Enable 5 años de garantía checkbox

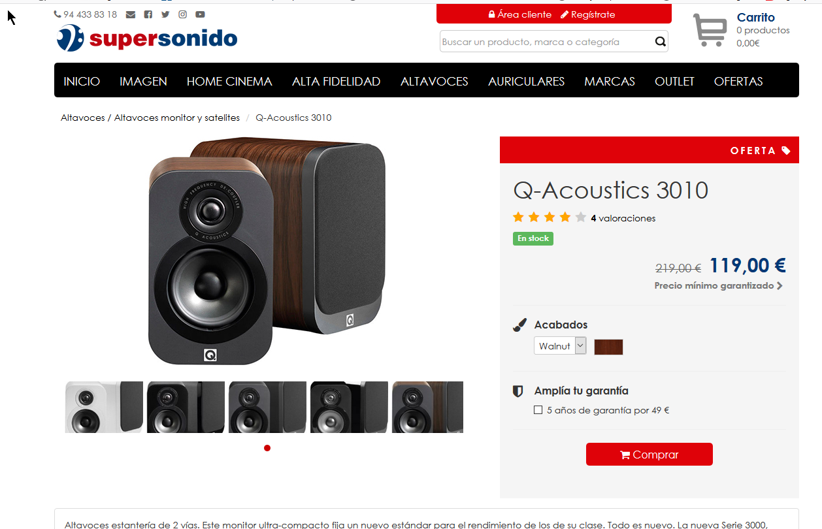coord(538,410)
